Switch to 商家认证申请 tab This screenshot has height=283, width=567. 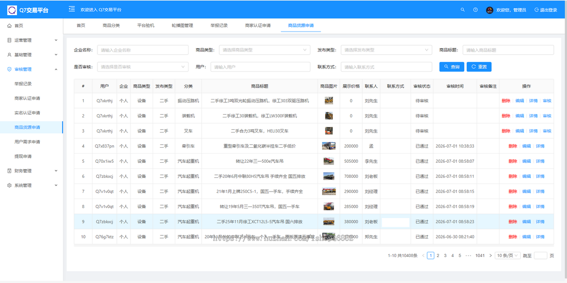(x=258, y=25)
